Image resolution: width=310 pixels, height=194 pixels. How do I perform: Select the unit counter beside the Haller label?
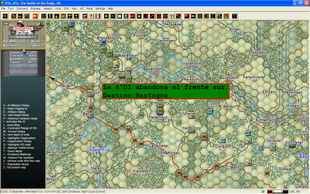click(x=198, y=119)
